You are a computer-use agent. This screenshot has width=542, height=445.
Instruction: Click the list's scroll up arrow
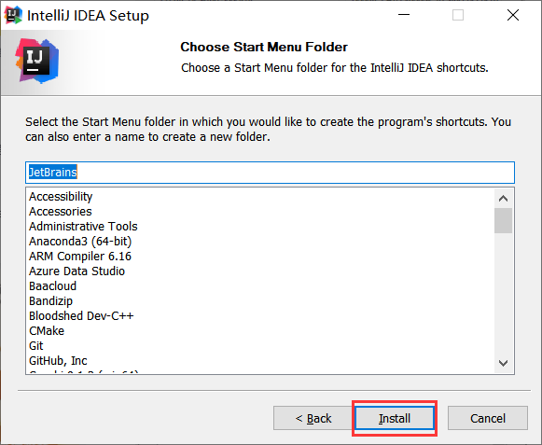tap(504, 199)
